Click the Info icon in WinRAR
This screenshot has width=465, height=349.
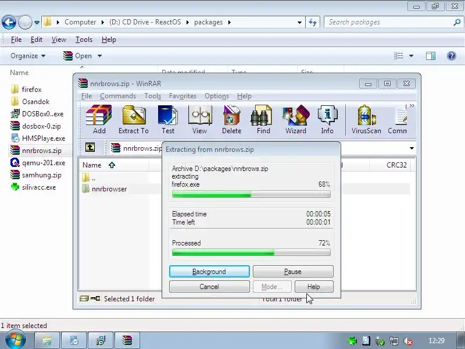click(x=327, y=120)
